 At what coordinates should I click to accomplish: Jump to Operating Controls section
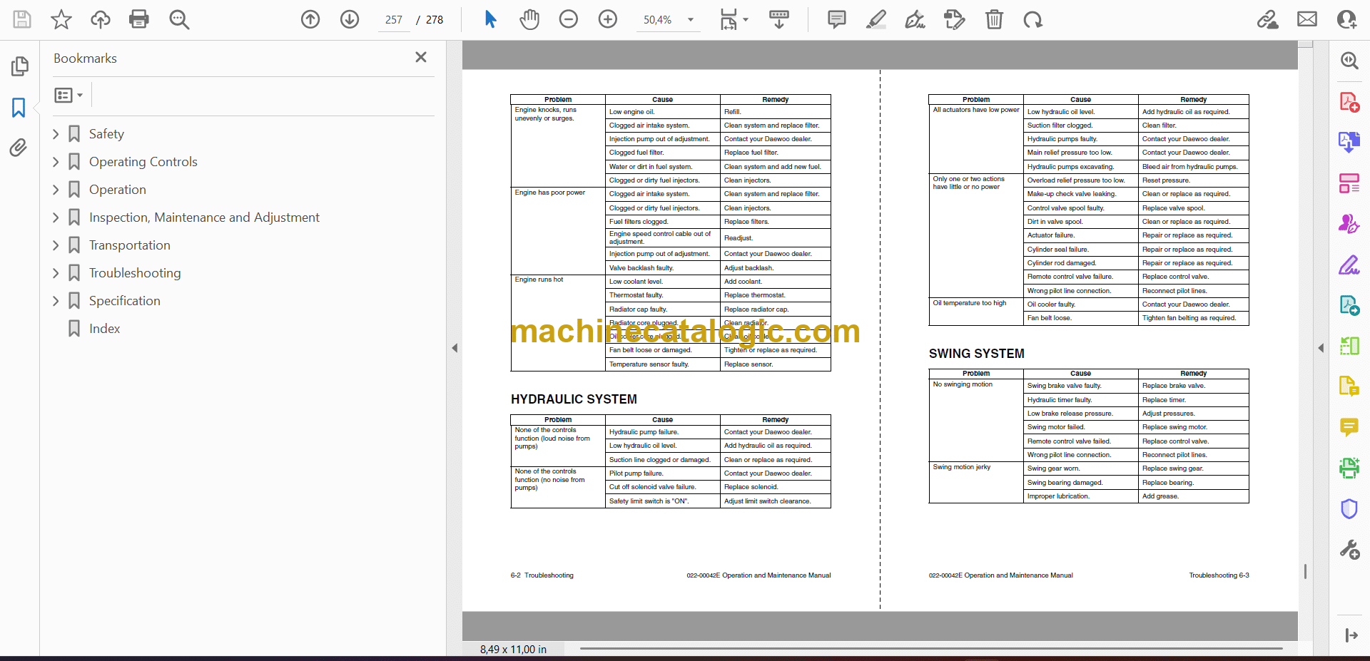coord(143,162)
